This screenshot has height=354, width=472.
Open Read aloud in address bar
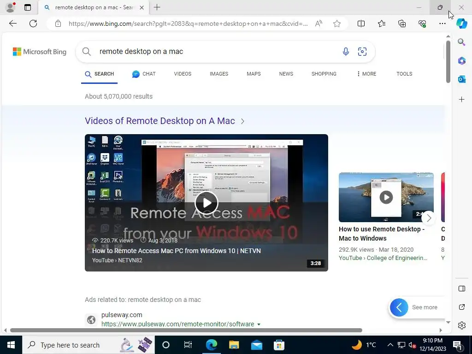click(319, 24)
